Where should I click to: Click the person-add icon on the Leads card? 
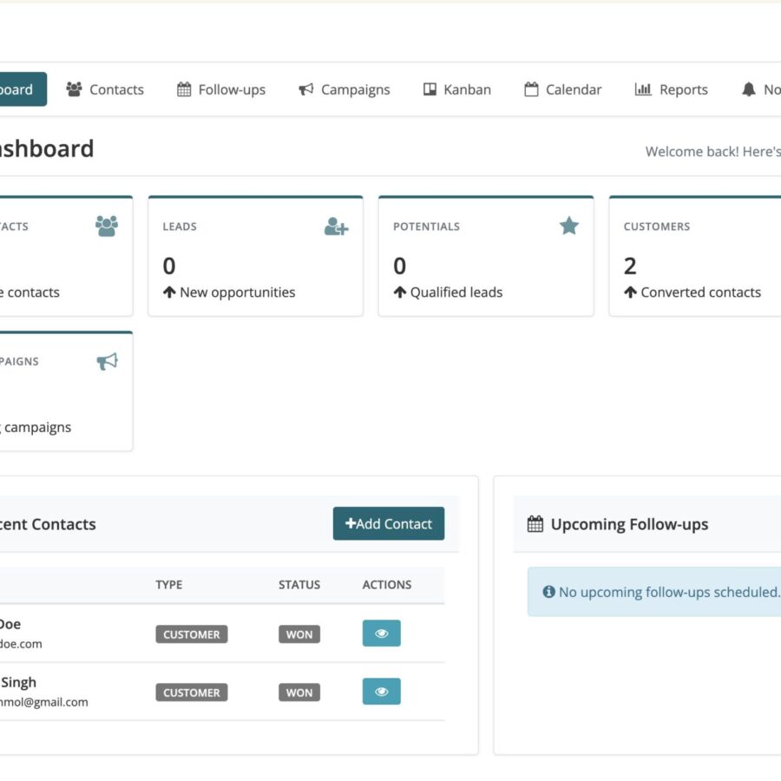337,226
